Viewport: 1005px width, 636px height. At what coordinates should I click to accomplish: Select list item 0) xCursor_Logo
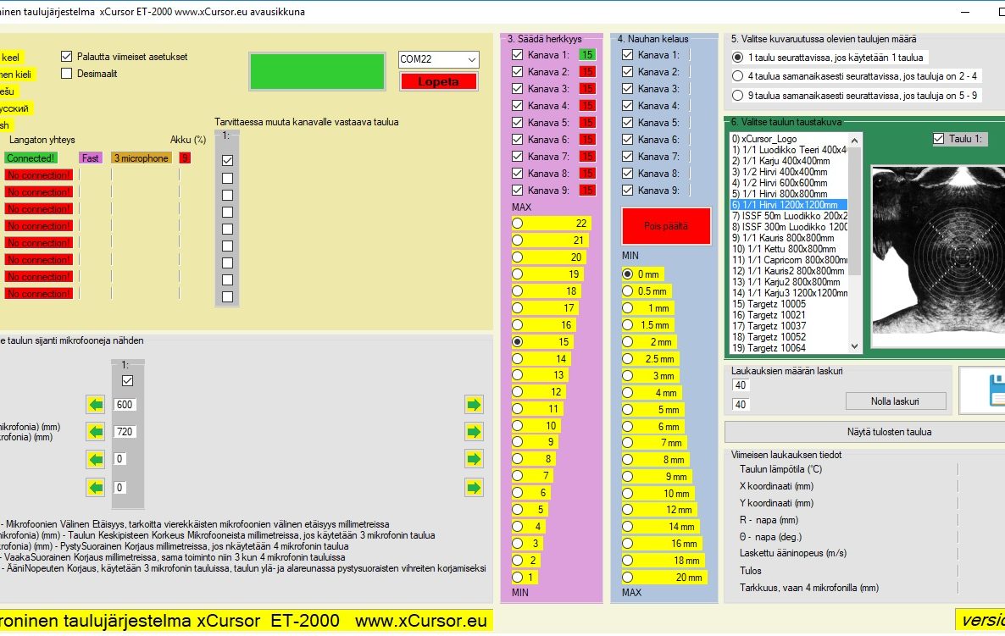[x=764, y=139]
